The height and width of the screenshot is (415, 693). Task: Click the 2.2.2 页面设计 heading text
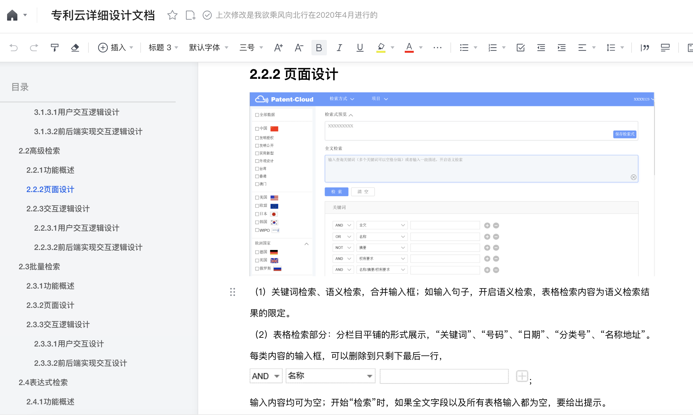coord(294,74)
